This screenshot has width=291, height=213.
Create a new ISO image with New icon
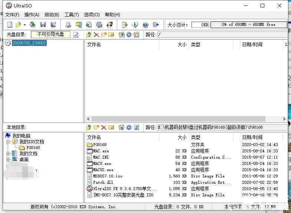(10, 24)
